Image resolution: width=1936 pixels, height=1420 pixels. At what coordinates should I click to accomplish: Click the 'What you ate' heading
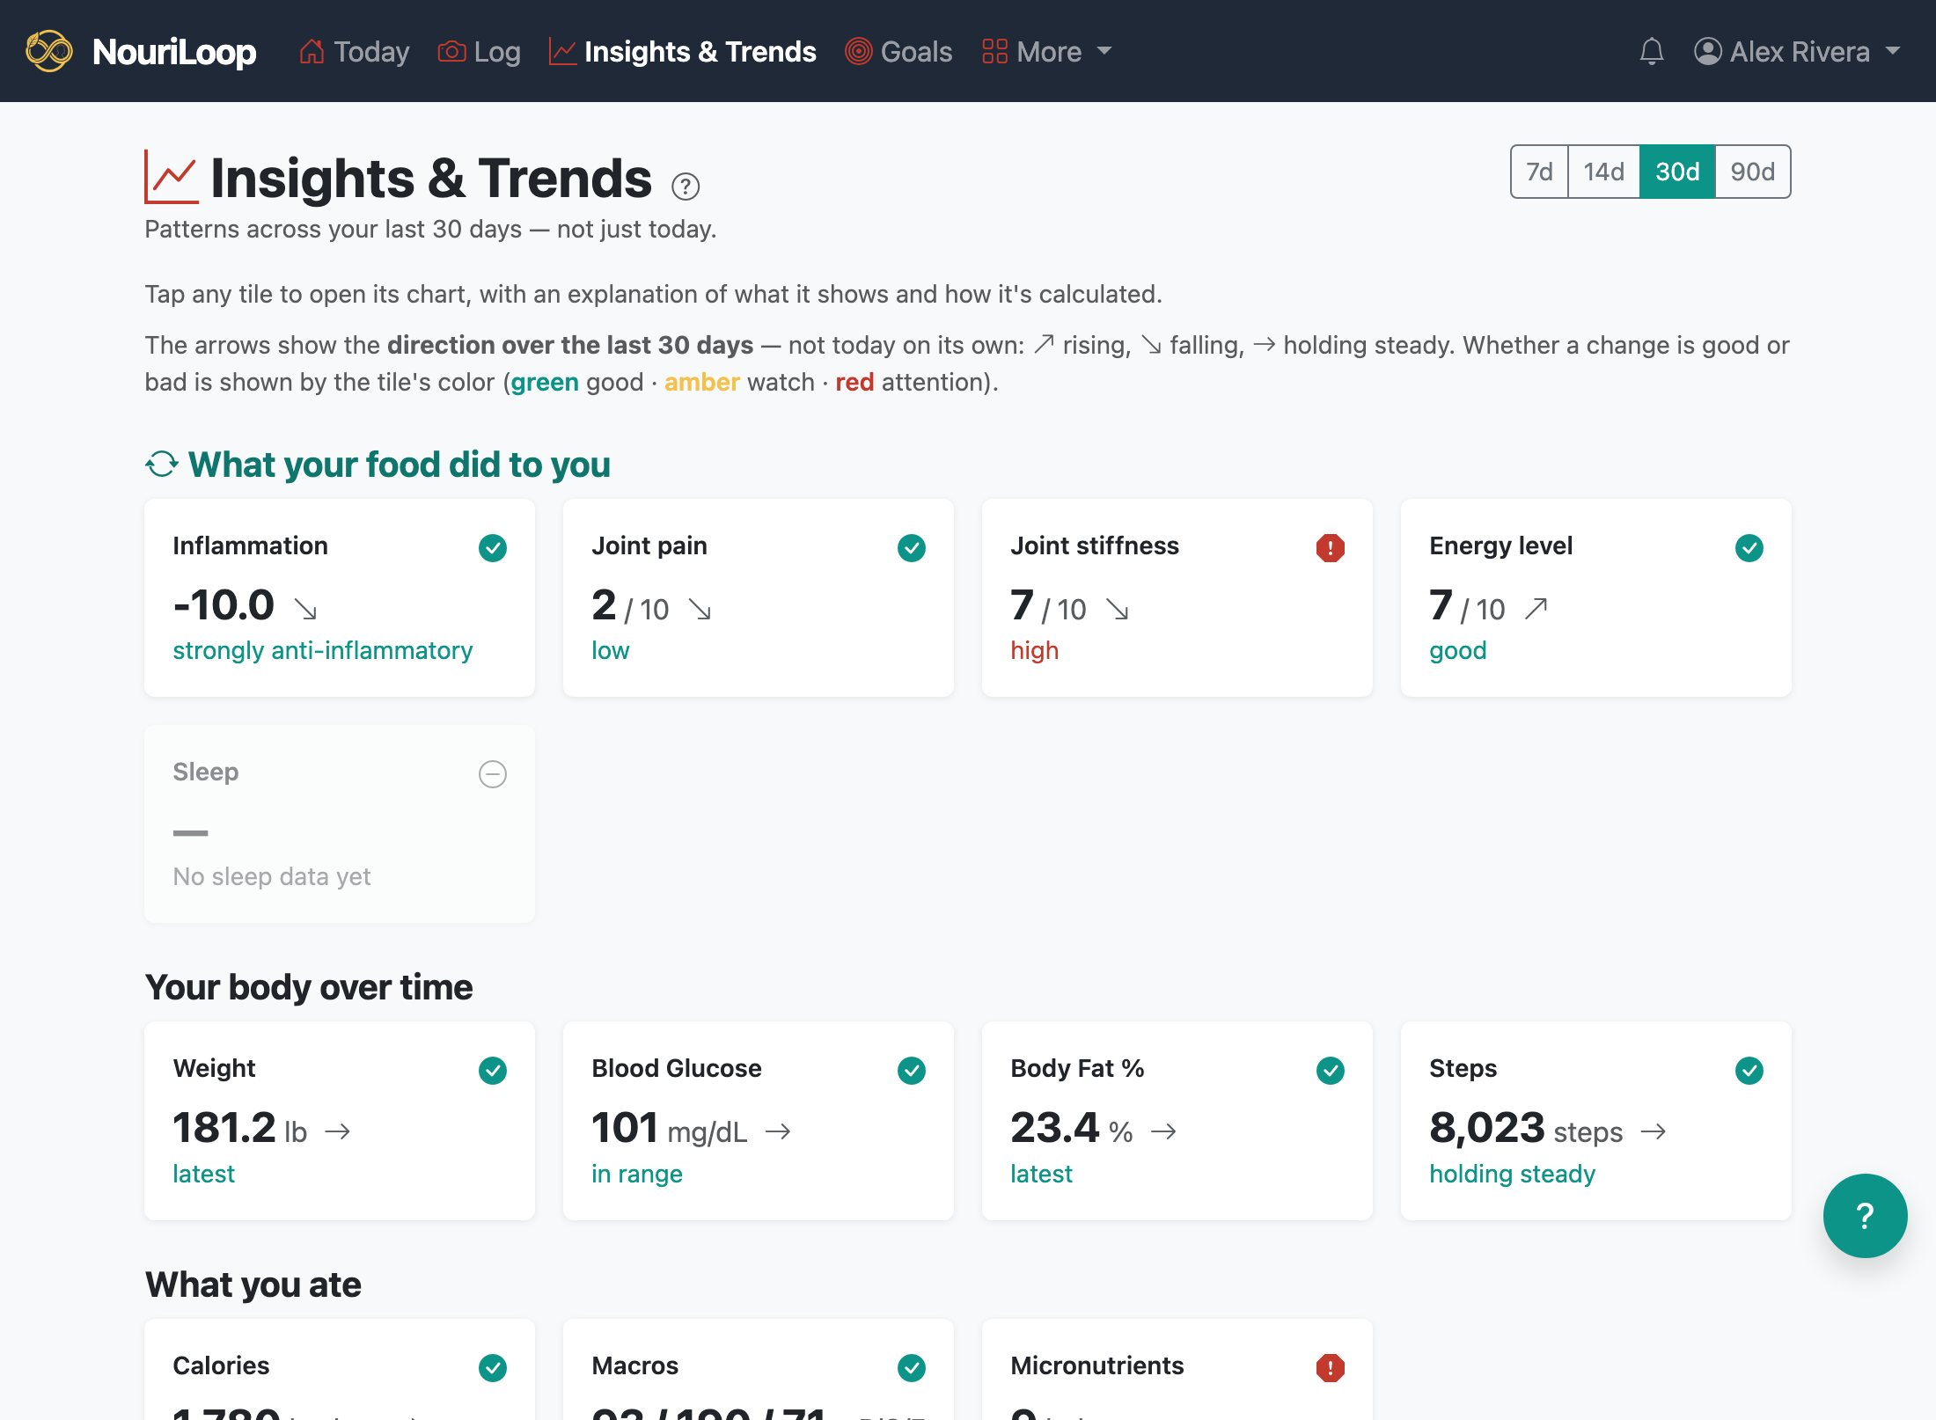coord(253,1285)
